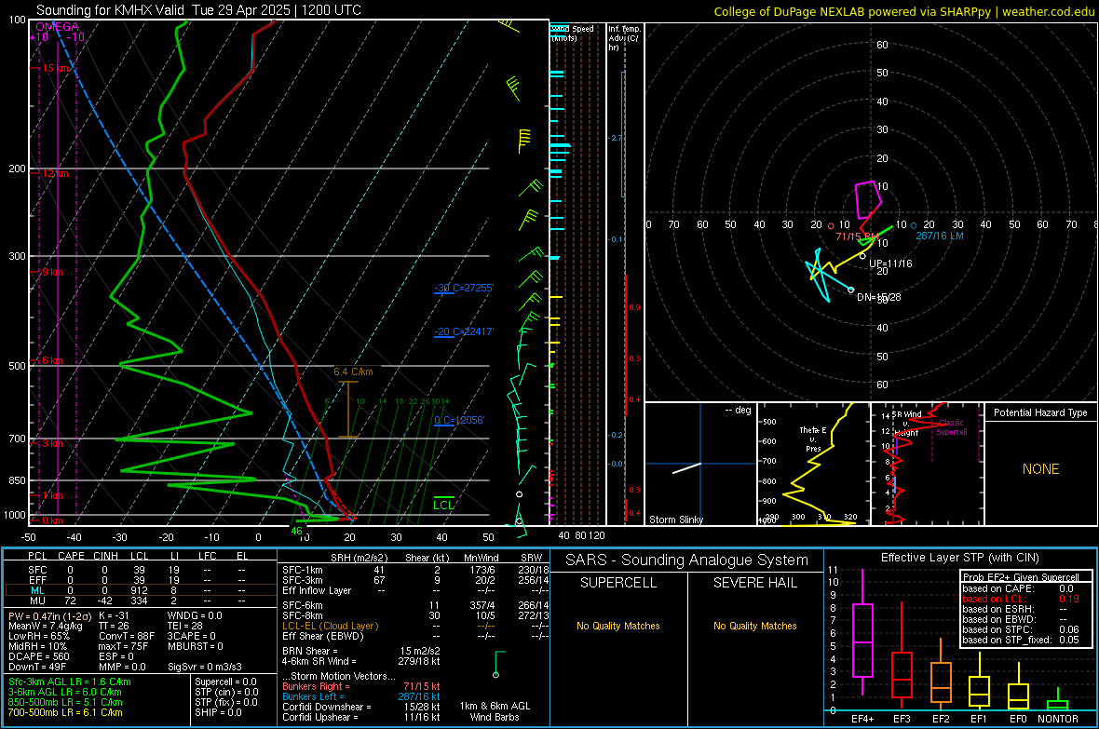The height and width of the screenshot is (729, 1099).
Task: Select the highlighted ML parcel row
Action: pos(141,590)
